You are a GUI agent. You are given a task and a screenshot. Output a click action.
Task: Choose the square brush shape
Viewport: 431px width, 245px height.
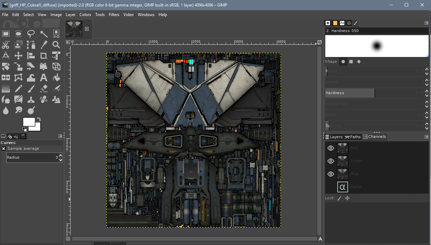coord(351,62)
